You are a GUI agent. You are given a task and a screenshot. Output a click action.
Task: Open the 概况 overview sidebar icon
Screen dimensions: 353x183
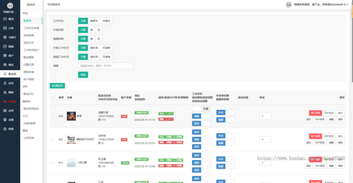pyautogui.click(x=5, y=19)
